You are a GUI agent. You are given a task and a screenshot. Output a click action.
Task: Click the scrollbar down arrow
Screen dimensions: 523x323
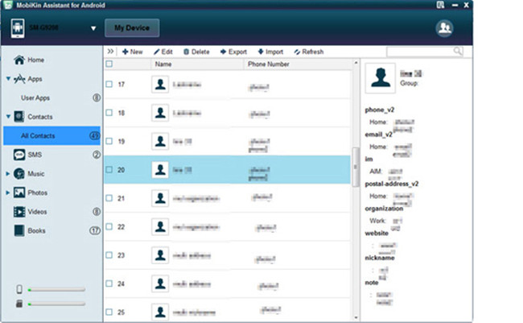[356, 317]
